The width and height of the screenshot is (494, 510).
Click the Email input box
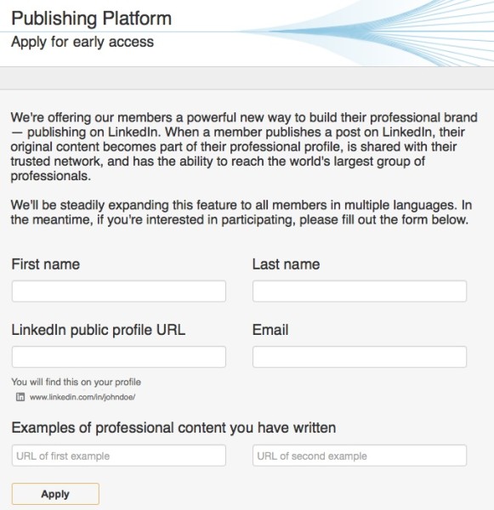pos(360,357)
